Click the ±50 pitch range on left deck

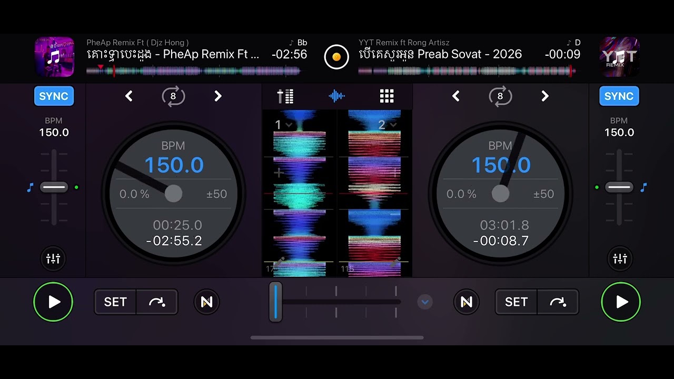216,194
